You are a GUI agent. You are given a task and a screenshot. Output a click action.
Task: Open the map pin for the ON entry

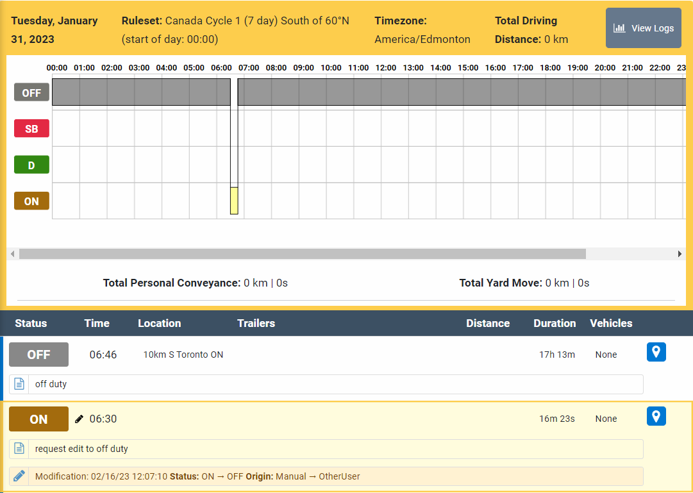point(656,416)
